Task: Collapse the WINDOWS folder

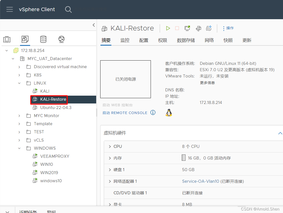Action: pyautogui.click(x=19, y=148)
